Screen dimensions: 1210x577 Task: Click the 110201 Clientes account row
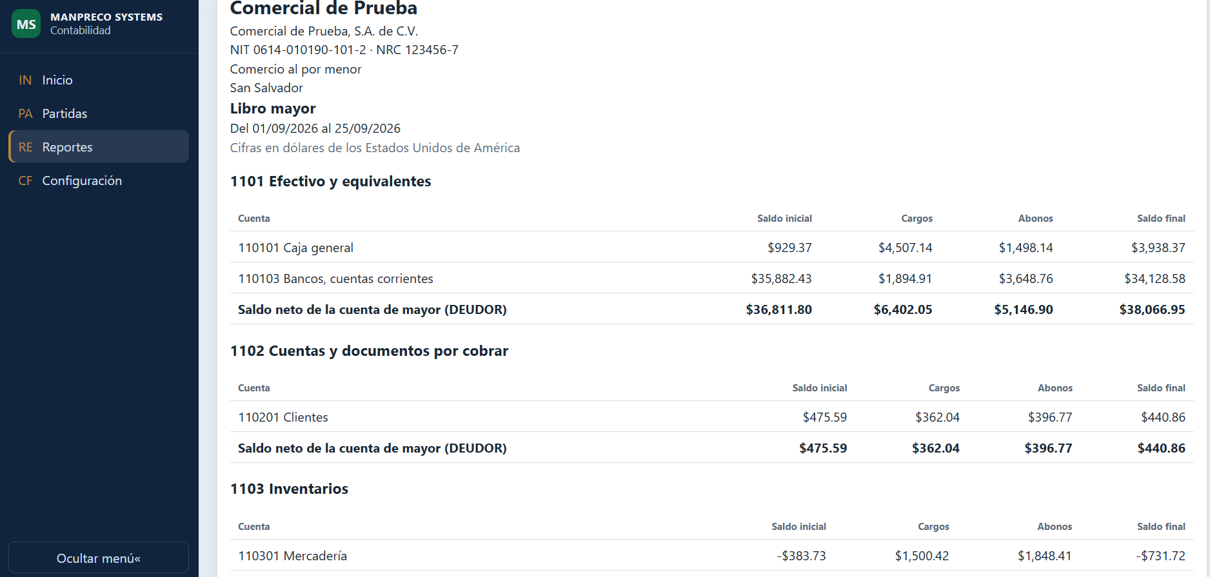(711, 416)
